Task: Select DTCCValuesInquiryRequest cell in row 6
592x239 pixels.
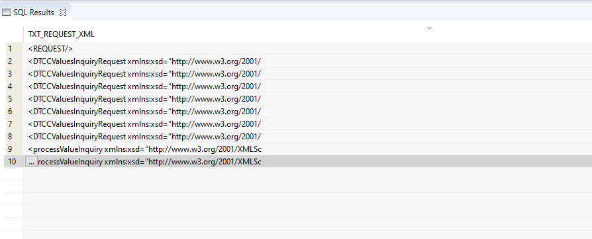Action: (308, 112)
